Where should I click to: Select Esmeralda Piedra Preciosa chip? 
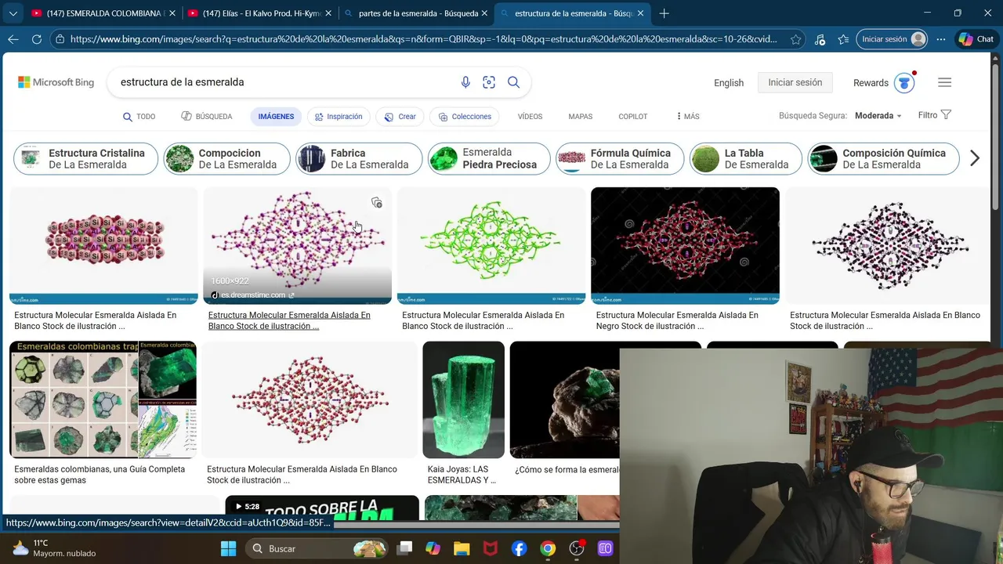coord(490,159)
